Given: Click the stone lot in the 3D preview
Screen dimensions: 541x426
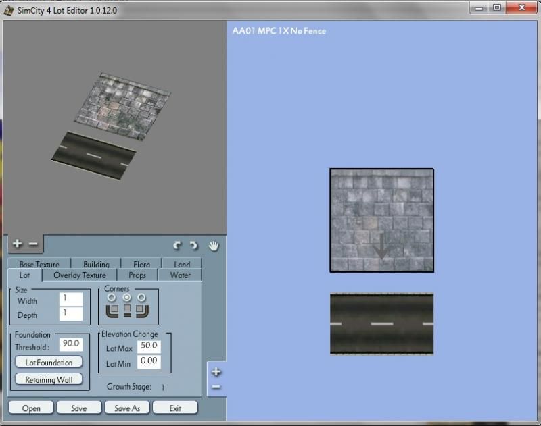Looking at the screenshot, I should pos(122,107).
